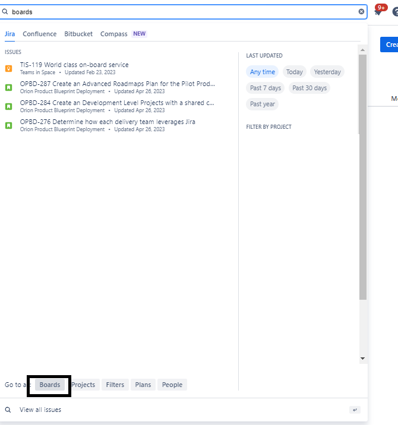Switch to the Compass tab
The width and height of the screenshot is (398, 425).
pyautogui.click(x=113, y=34)
